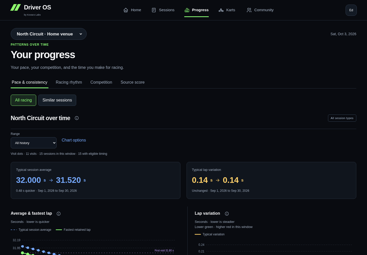This screenshot has height=255, width=367.
Task: Switch to the Pace & consistency tab
Action: (30, 82)
